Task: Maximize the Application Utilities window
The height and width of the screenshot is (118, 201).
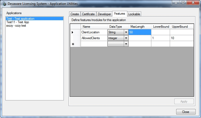Action: [183, 3]
